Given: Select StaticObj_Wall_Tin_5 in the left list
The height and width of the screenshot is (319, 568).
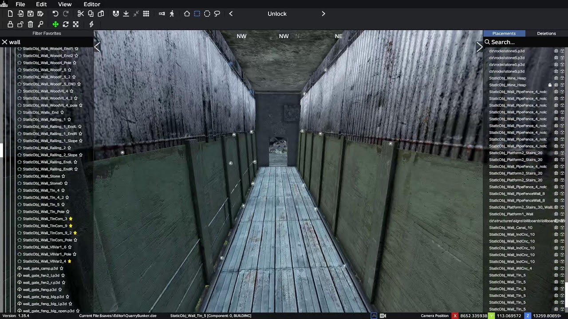Looking at the screenshot, I should tap(41, 205).
